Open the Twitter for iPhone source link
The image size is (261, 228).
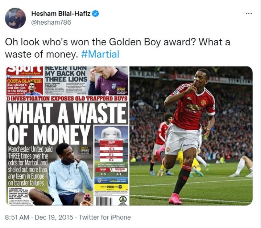[x=105, y=217]
